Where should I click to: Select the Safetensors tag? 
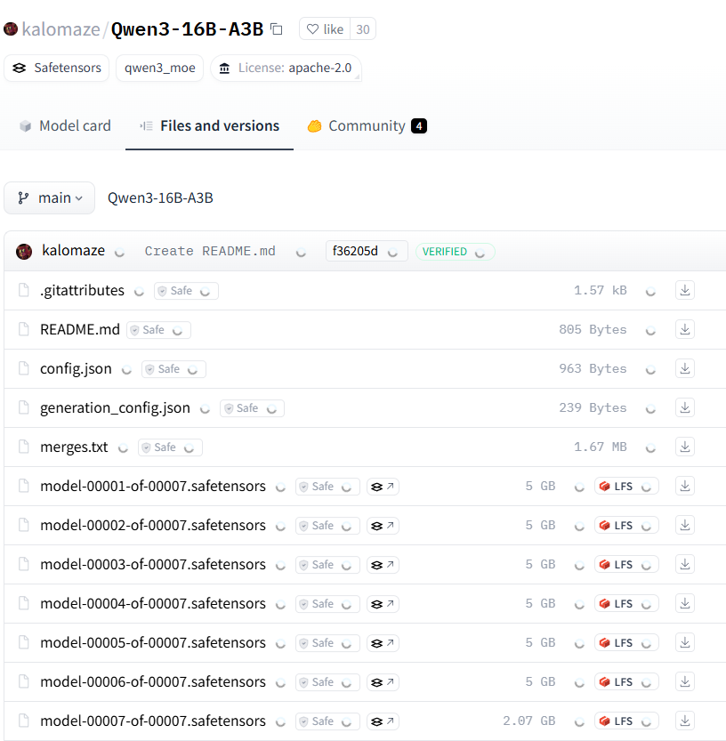pyautogui.click(x=57, y=68)
